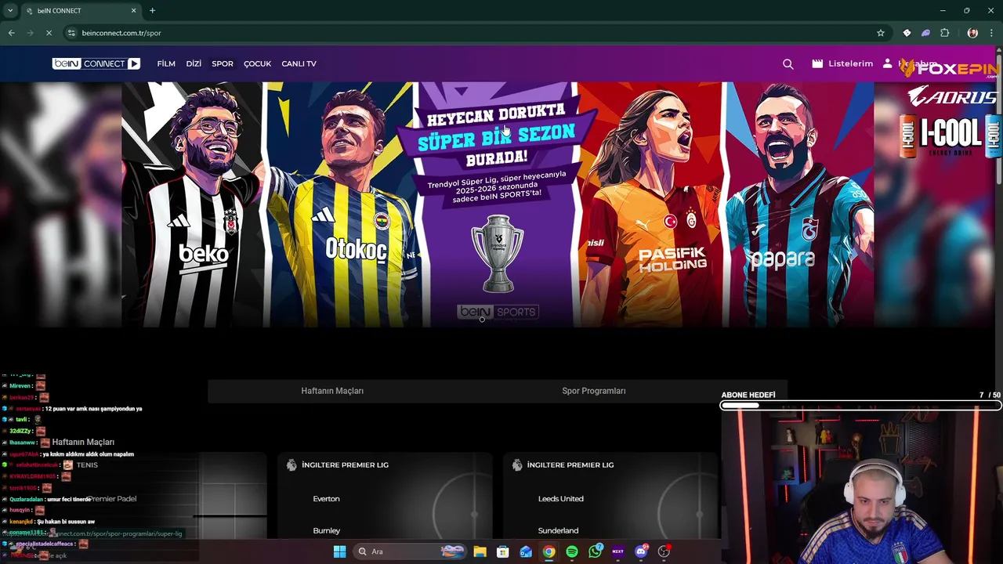Bookmark this page with the star icon

click(x=881, y=33)
